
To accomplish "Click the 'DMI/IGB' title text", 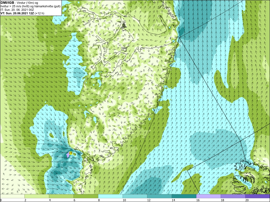I will [7, 3].
